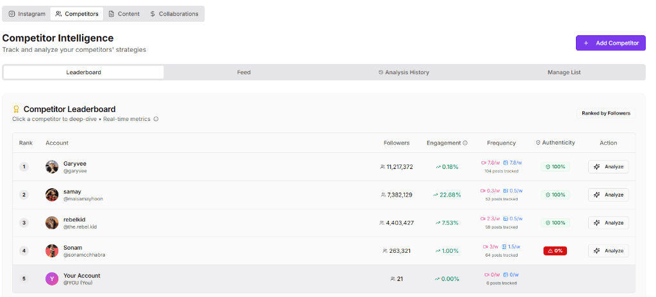
Task: Click the 7.53% engagement value
Action: (x=450, y=223)
